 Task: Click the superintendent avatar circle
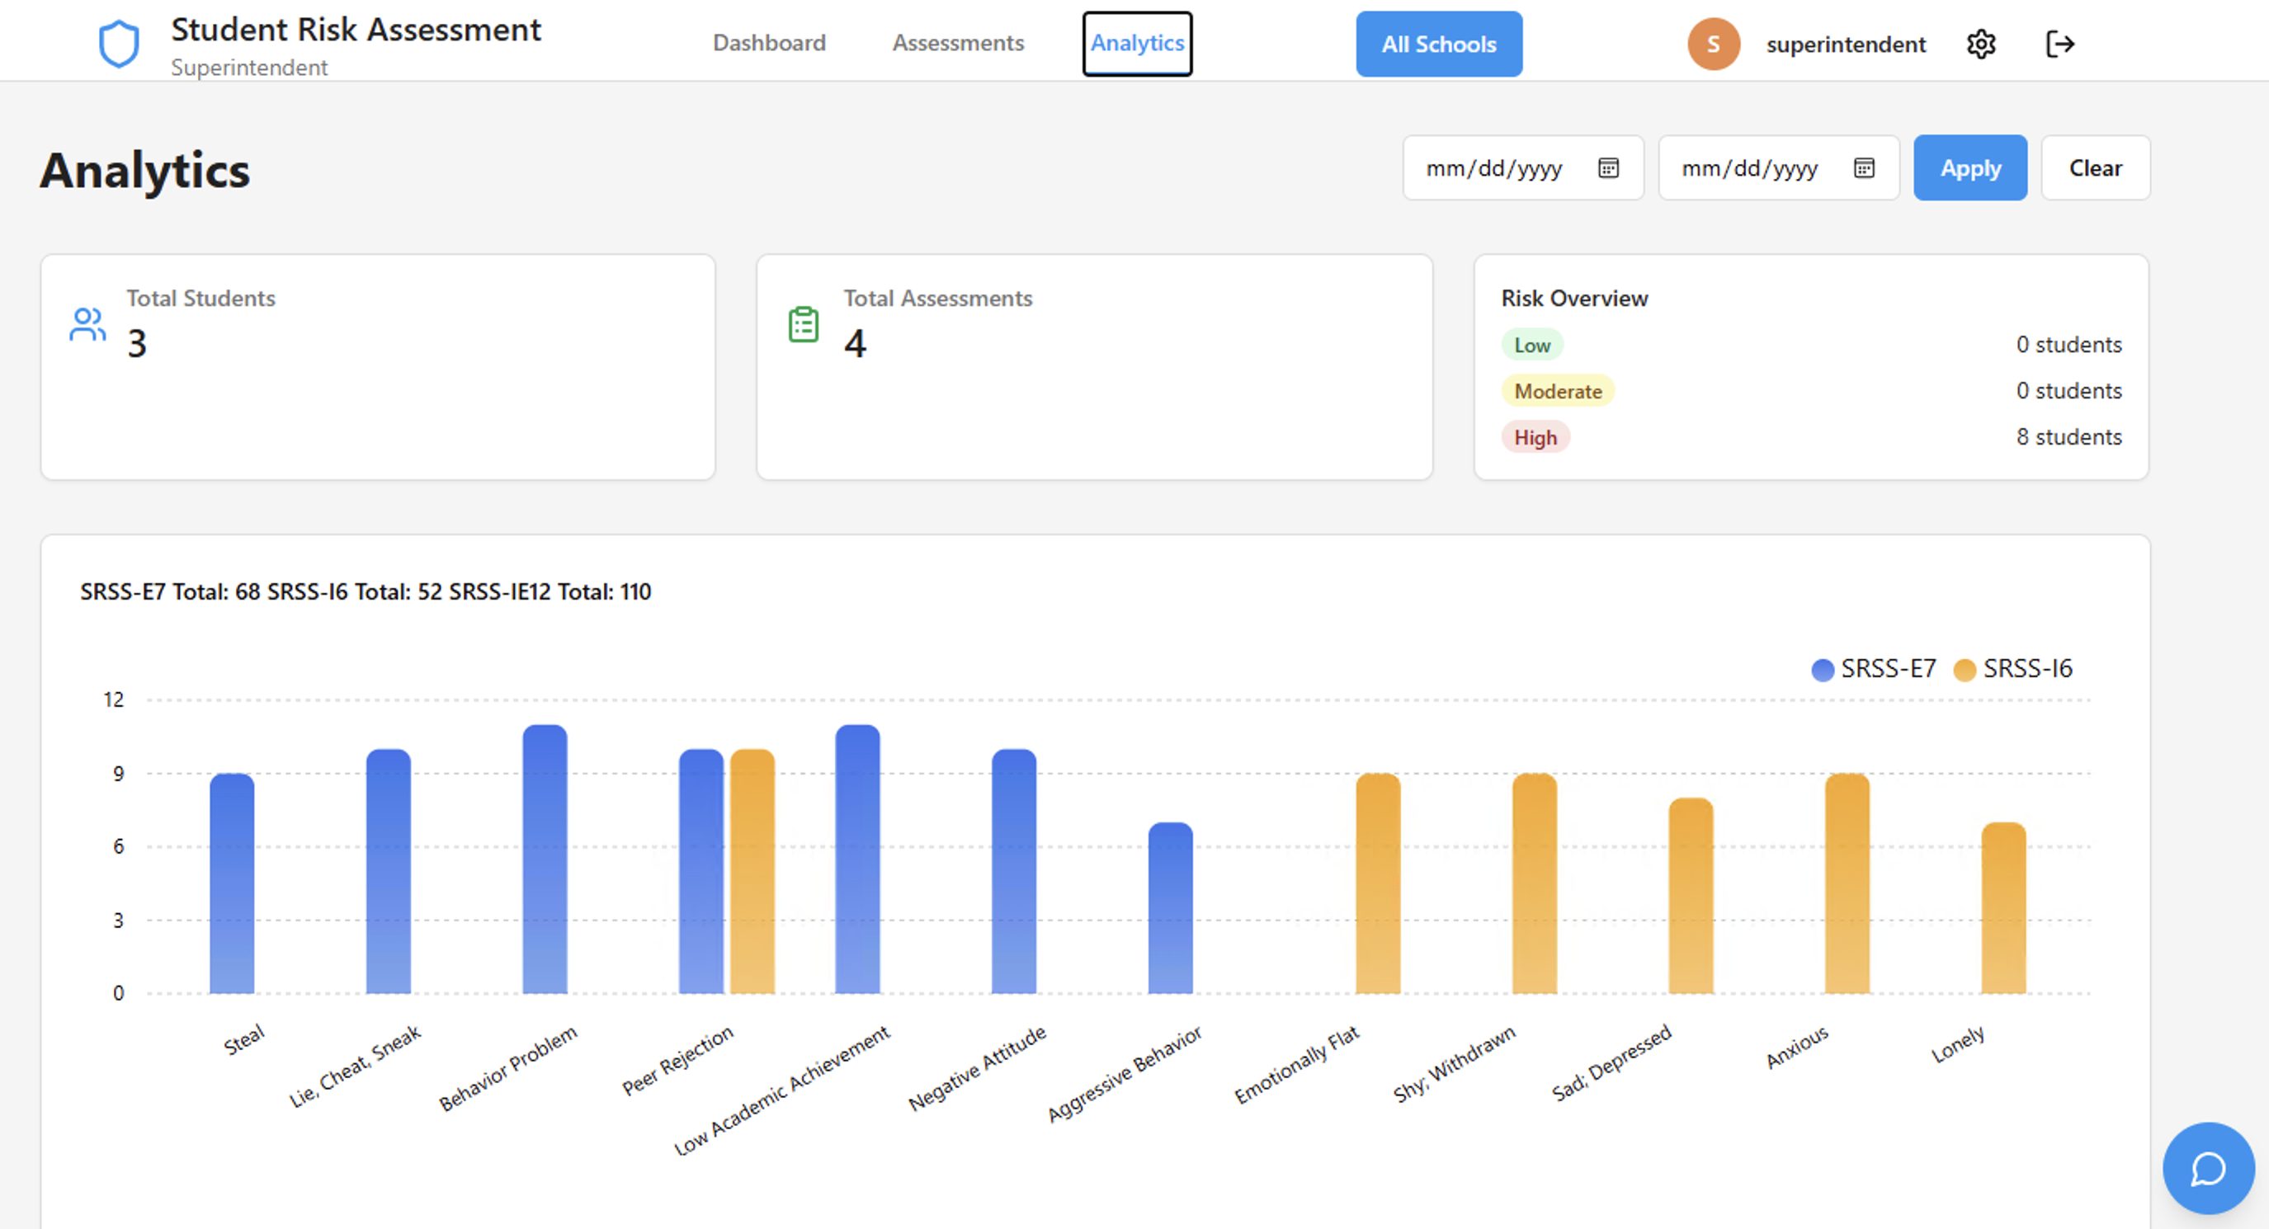1713,44
